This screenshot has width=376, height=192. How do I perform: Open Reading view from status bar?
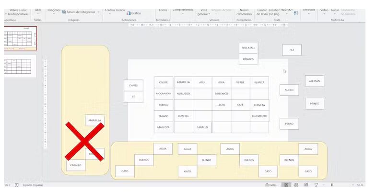[306, 185]
